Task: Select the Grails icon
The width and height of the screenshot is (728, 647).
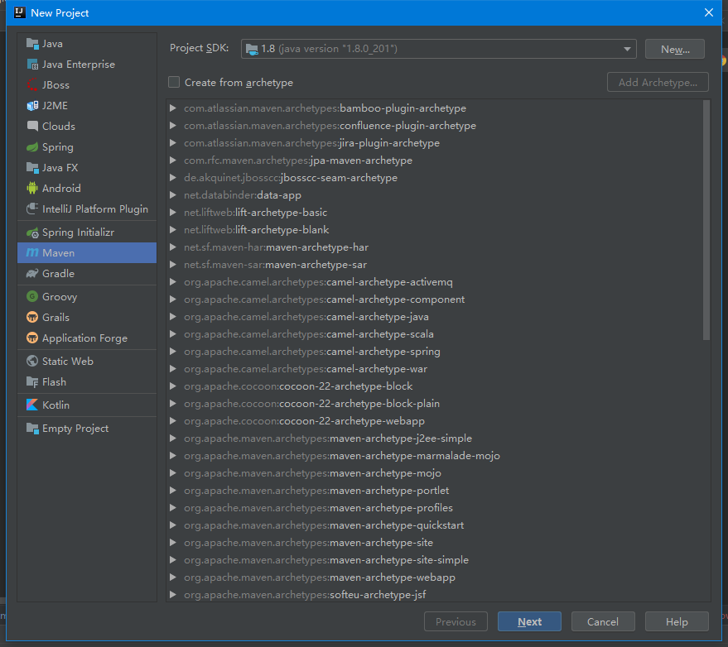Action: coord(32,317)
